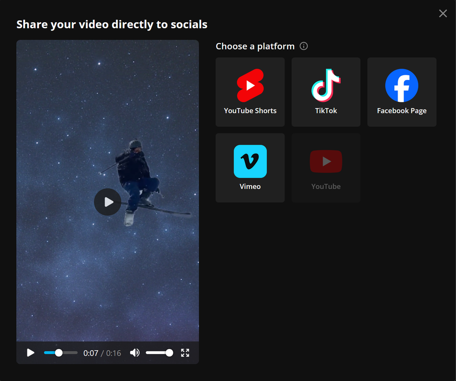The image size is (456, 381).
Task: Start playback with the control bar play button
Action: pyautogui.click(x=31, y=352)
